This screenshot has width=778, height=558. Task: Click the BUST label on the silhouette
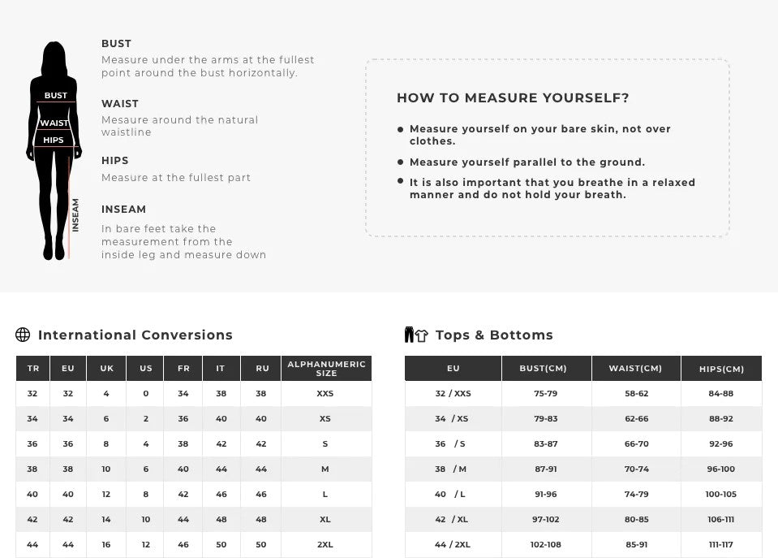pyautogui.click(x=56, y=96)
